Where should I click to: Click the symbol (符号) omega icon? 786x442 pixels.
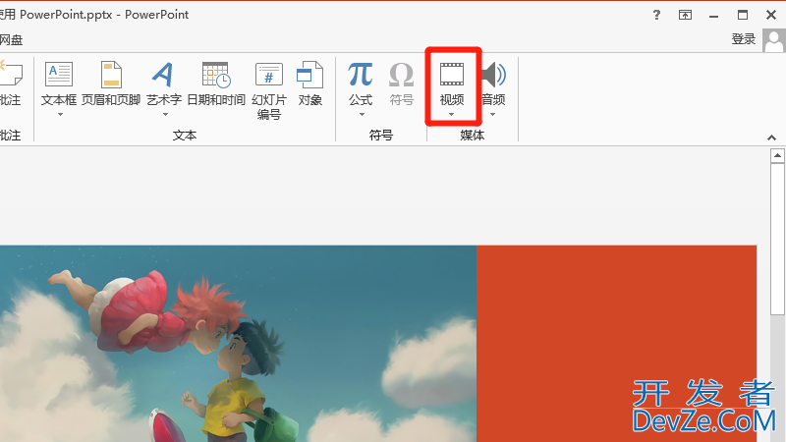[x=402, y=76]
